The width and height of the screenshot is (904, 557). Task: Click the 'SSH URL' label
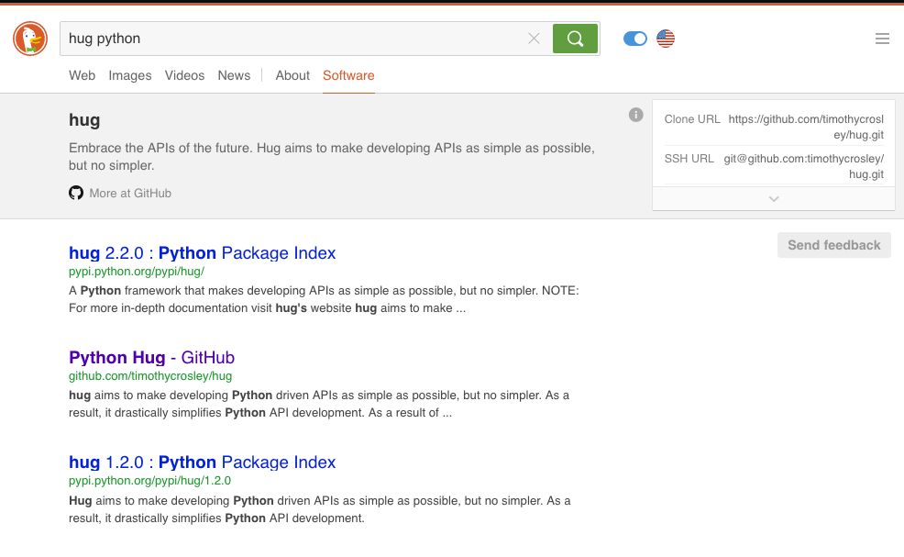689,159
